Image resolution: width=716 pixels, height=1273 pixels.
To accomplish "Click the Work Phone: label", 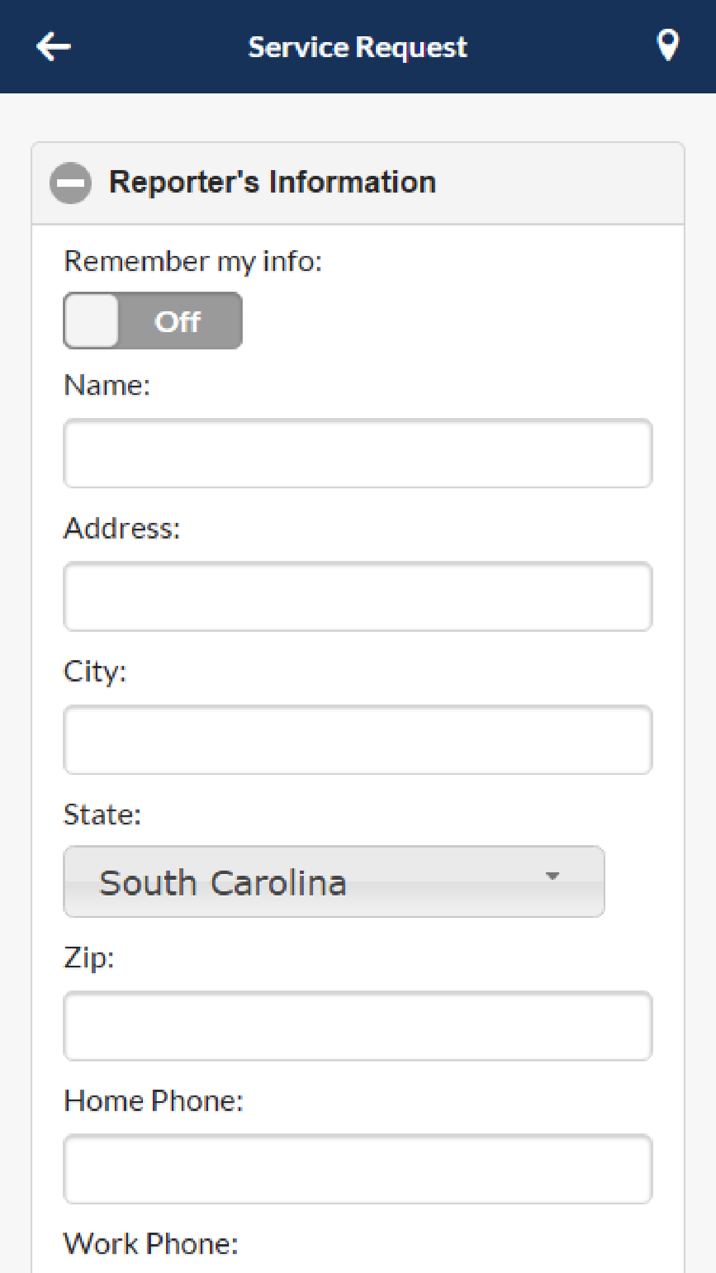I will [151, 1244].
